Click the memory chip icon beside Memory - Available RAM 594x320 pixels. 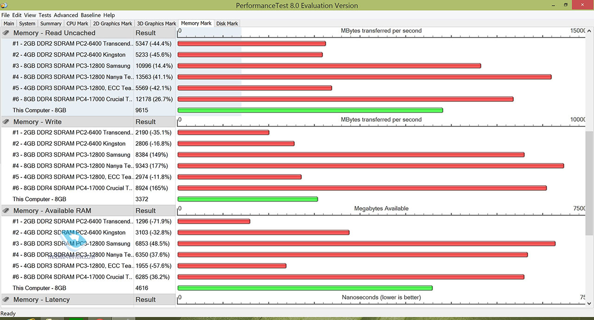(6, 211)
